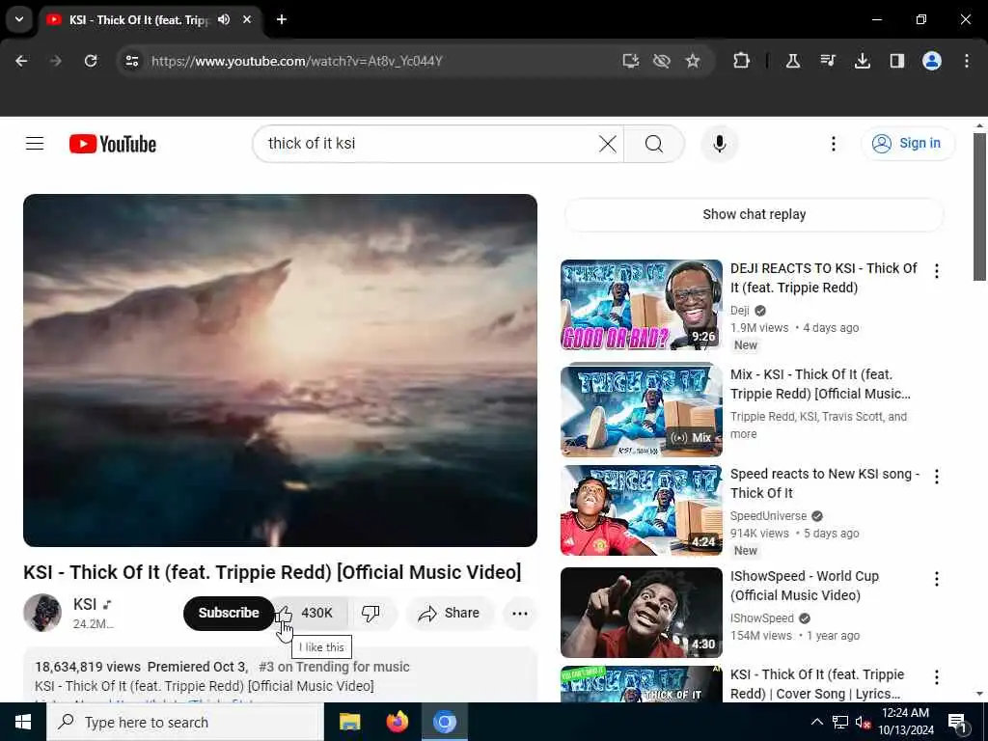Open the browser extensions puzzle icon

coord(742,61)
